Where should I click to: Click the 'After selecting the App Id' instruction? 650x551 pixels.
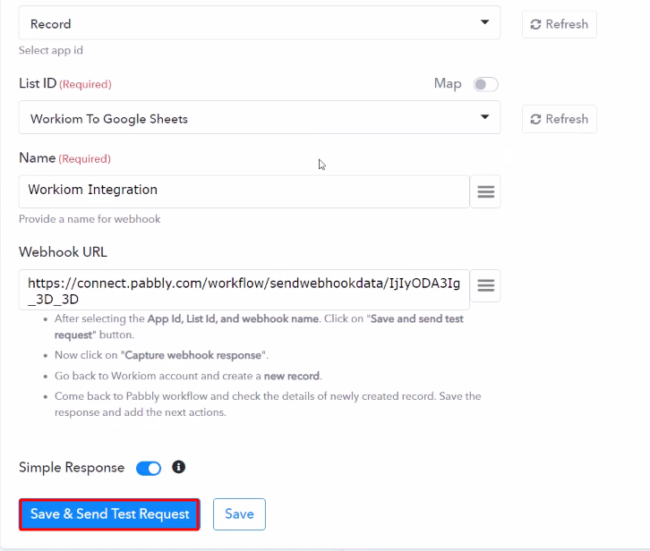[x=259, y=326]
